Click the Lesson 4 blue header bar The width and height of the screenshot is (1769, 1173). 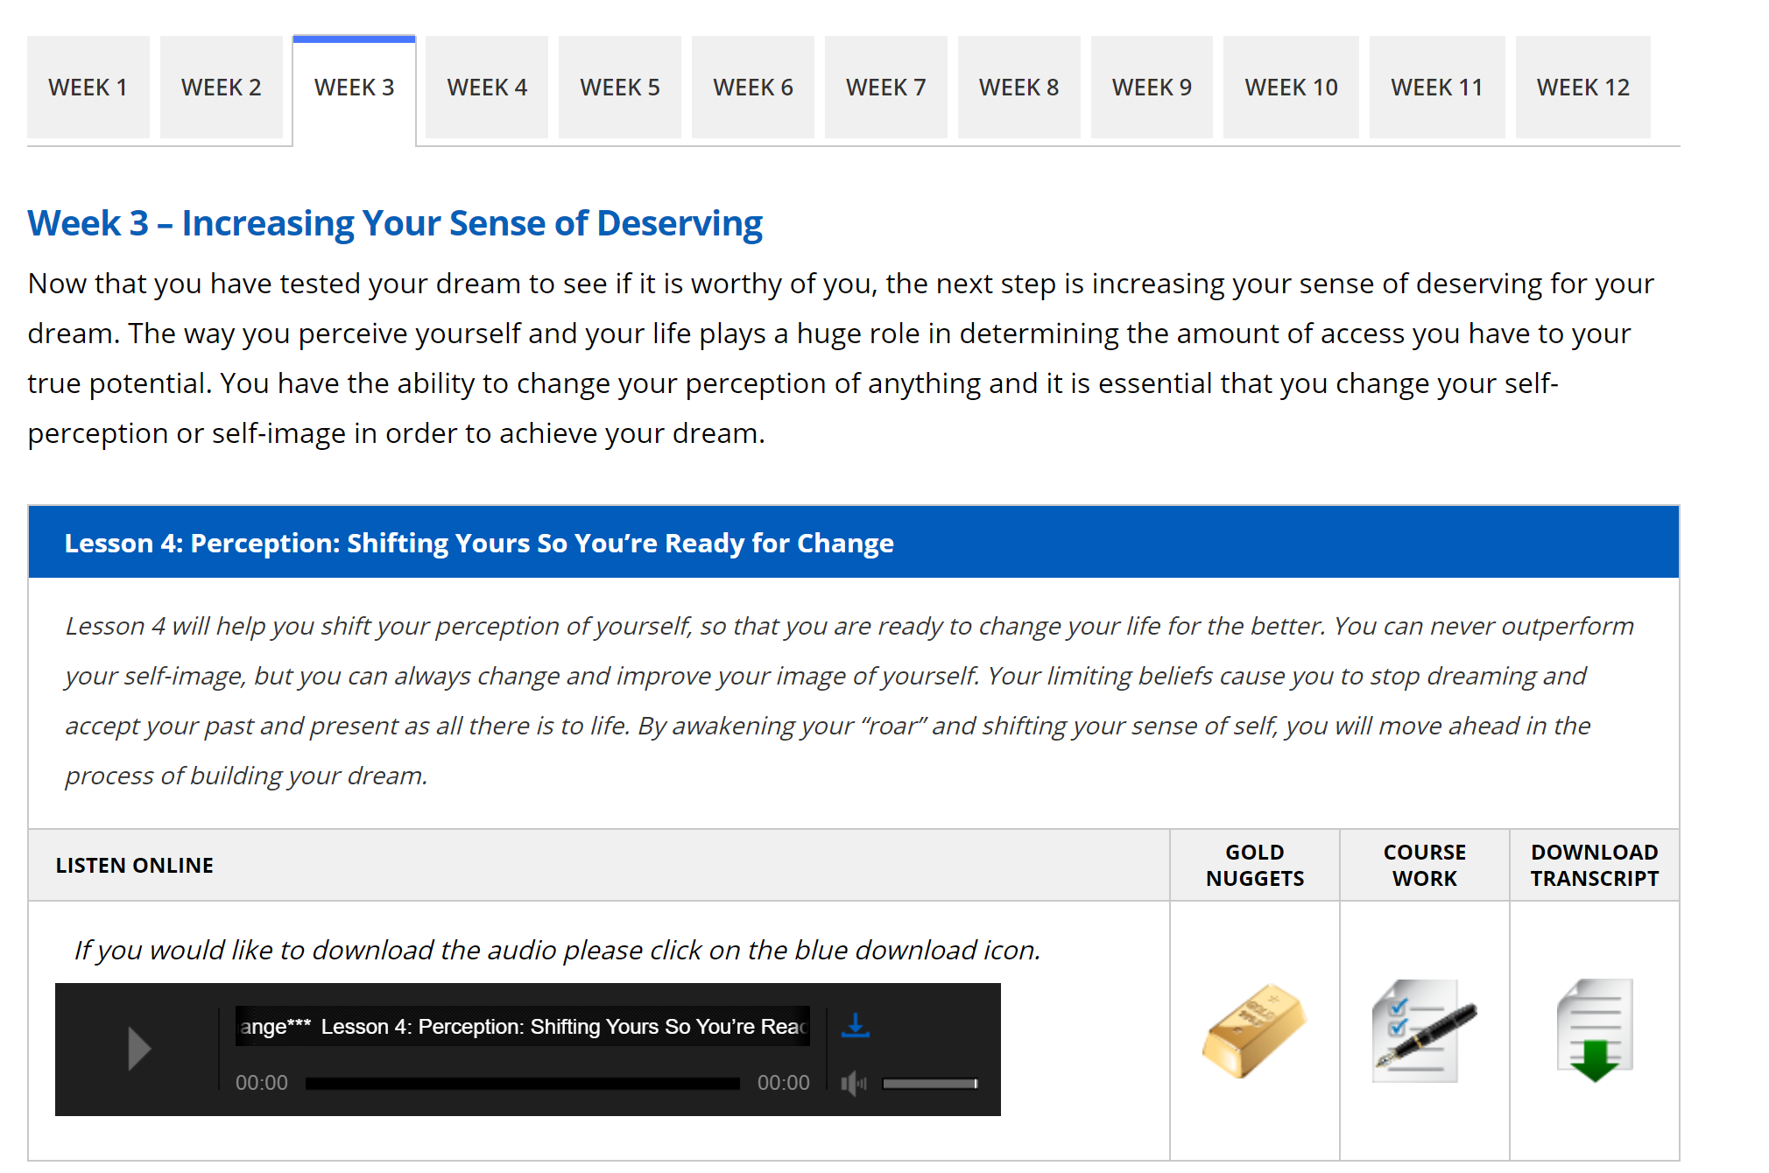(853, 543)
